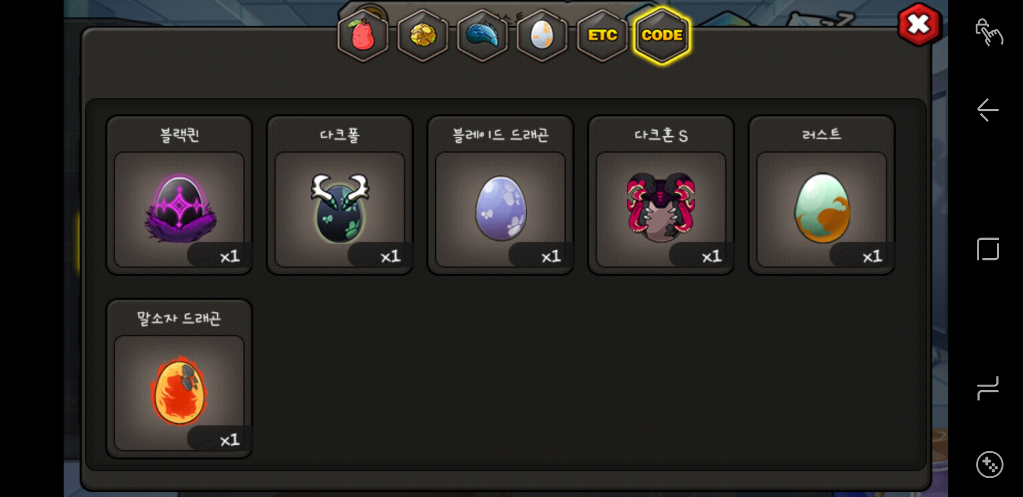The image size is (1023, 497).
Task: Tap the Android back arrow
Action: pyautogui.click(x=988, y=110)
